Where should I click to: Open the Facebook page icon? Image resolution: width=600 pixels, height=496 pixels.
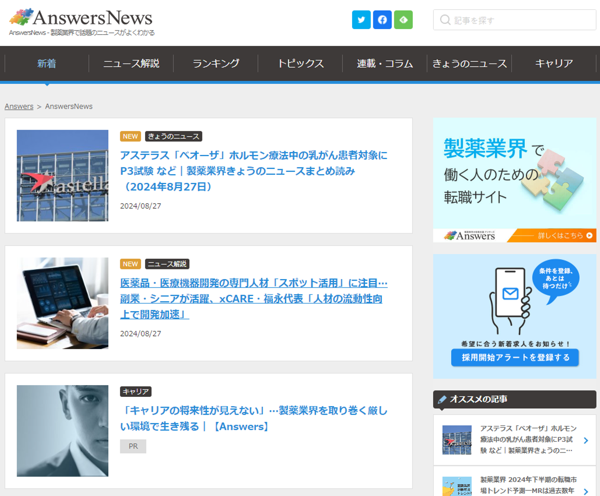(382, 20)
